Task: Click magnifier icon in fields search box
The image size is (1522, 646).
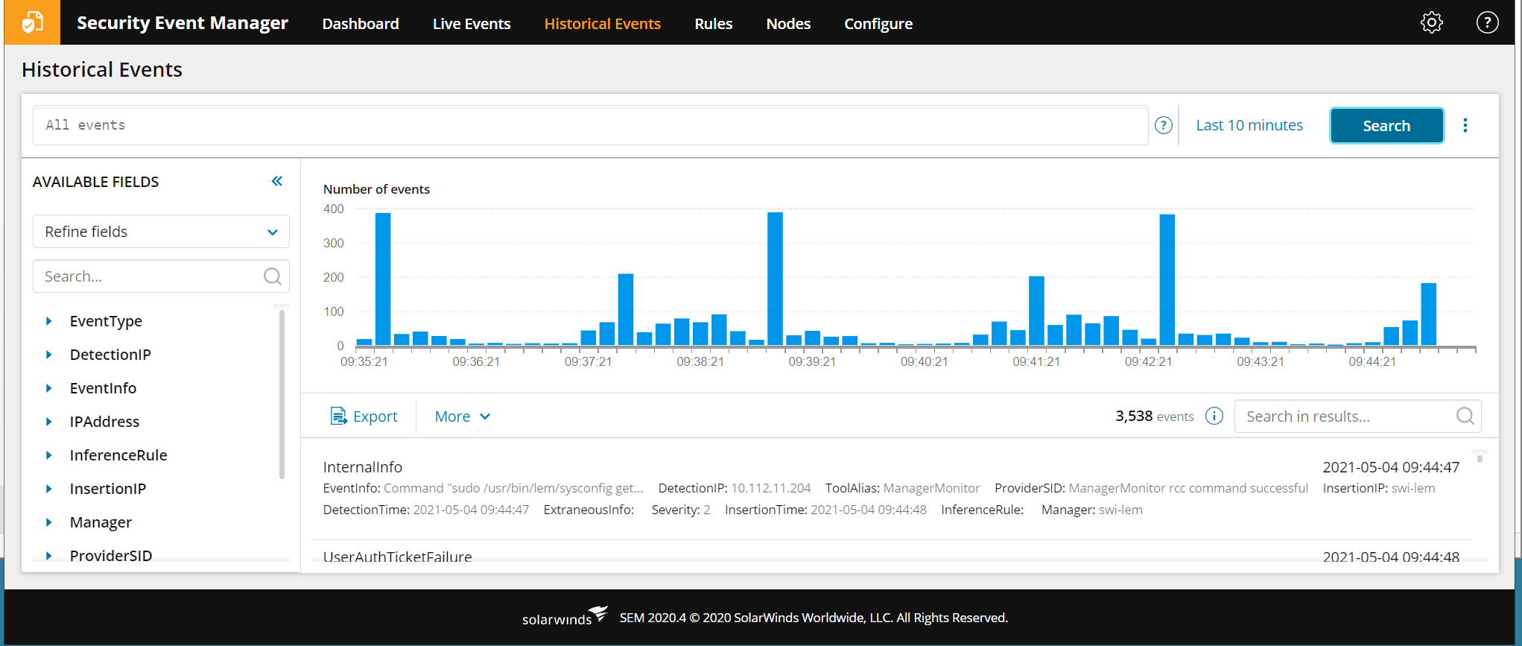Action: (x=273, y=276)
